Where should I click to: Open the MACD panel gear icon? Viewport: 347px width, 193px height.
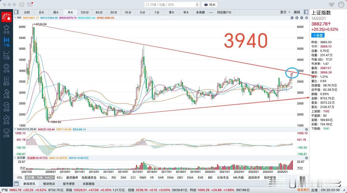tap(307, 129)
